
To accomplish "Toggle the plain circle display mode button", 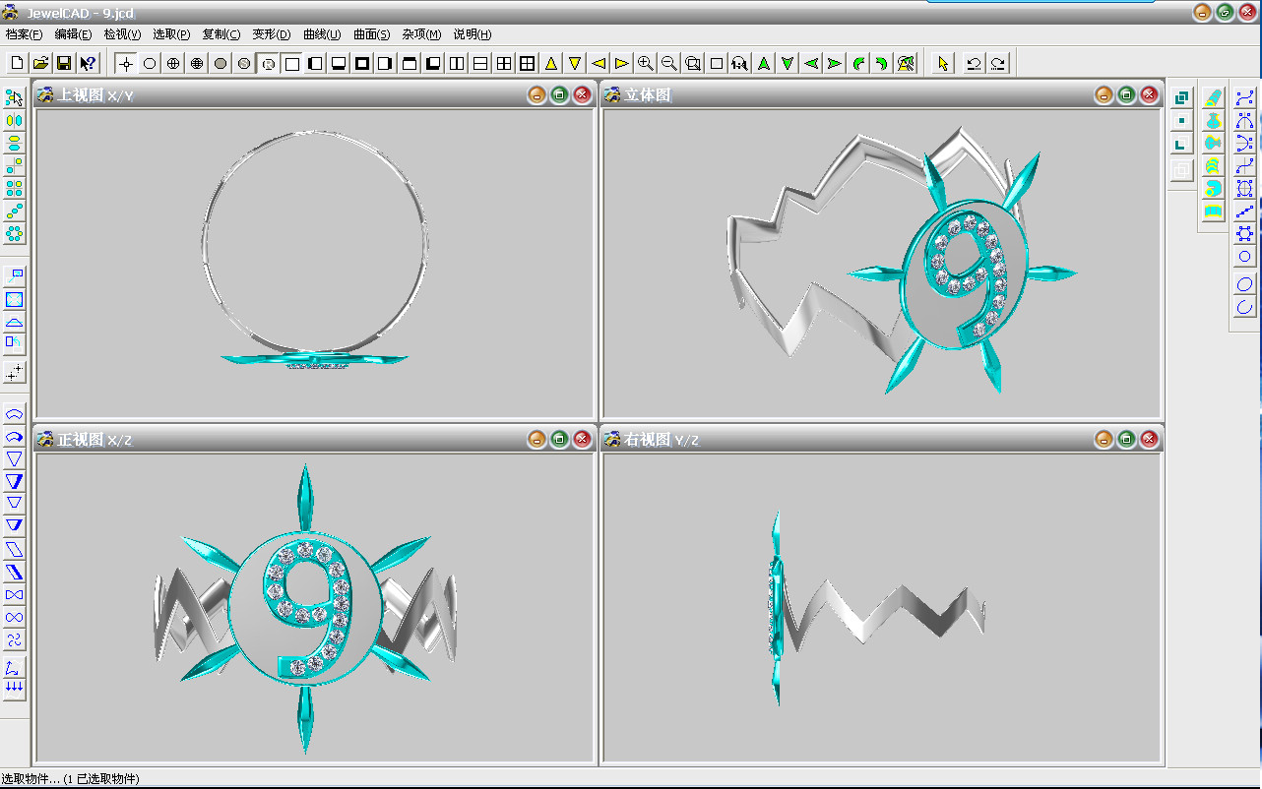I will (150, 63).
